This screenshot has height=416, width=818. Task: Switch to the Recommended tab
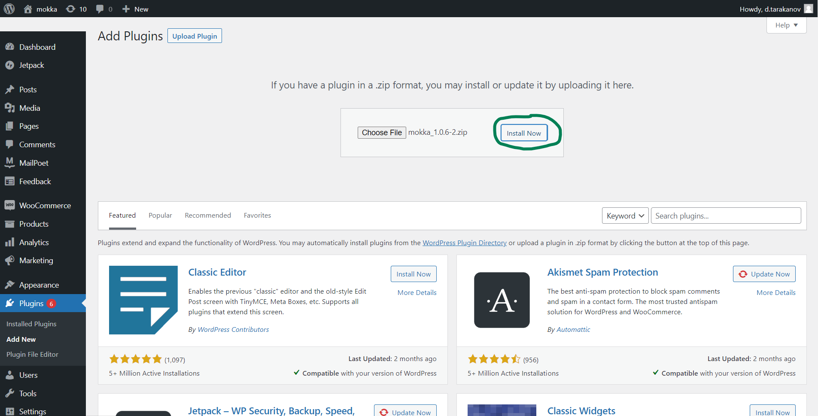[x=208, y=216]
